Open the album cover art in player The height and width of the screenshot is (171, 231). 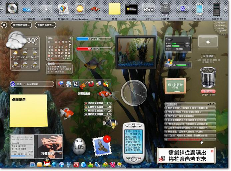click(x=50, y=146)
